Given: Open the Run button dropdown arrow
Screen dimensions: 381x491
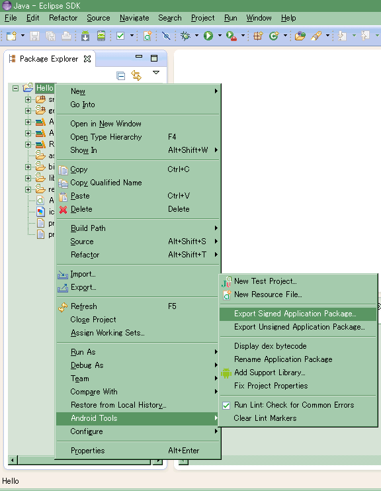Looking at the screenshot, I should (x=220, y=36).
